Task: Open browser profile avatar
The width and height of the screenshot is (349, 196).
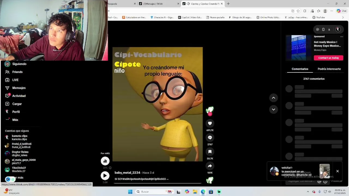Action: tap(325, 11)
